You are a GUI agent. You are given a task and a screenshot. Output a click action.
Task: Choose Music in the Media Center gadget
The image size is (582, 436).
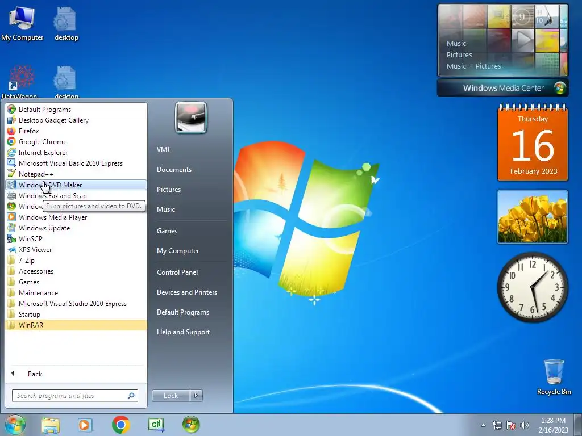pos(456,43)
